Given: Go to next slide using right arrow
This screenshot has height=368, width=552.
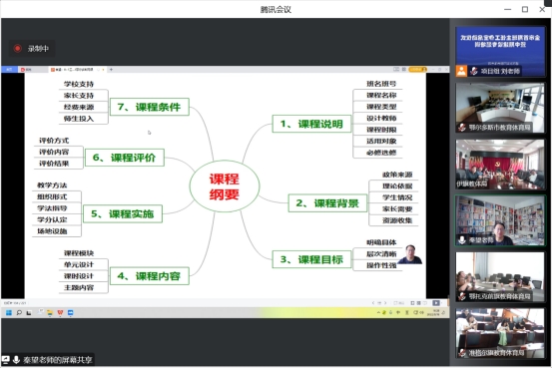Looking at the screenshot, I should pyautogui.click(x=385, y=303).
